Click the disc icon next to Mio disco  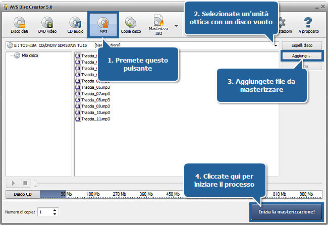pos(17,55)
